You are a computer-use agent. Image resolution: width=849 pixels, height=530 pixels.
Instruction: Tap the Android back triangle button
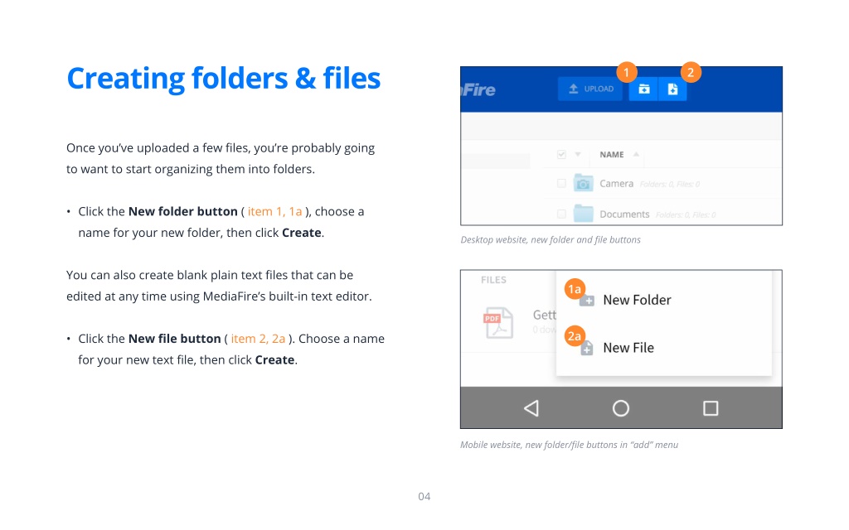pyautogui.click(x=531, y=408)
